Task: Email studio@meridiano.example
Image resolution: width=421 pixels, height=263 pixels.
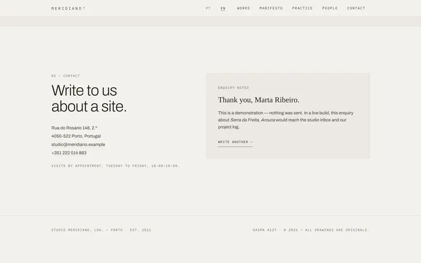Action: (x=78, y=145)
